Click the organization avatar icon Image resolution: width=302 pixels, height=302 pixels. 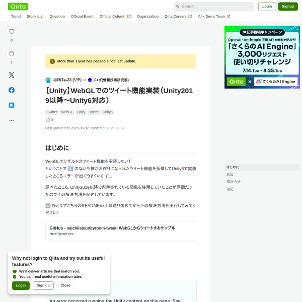pyautogui.click(x=90, y=80)
